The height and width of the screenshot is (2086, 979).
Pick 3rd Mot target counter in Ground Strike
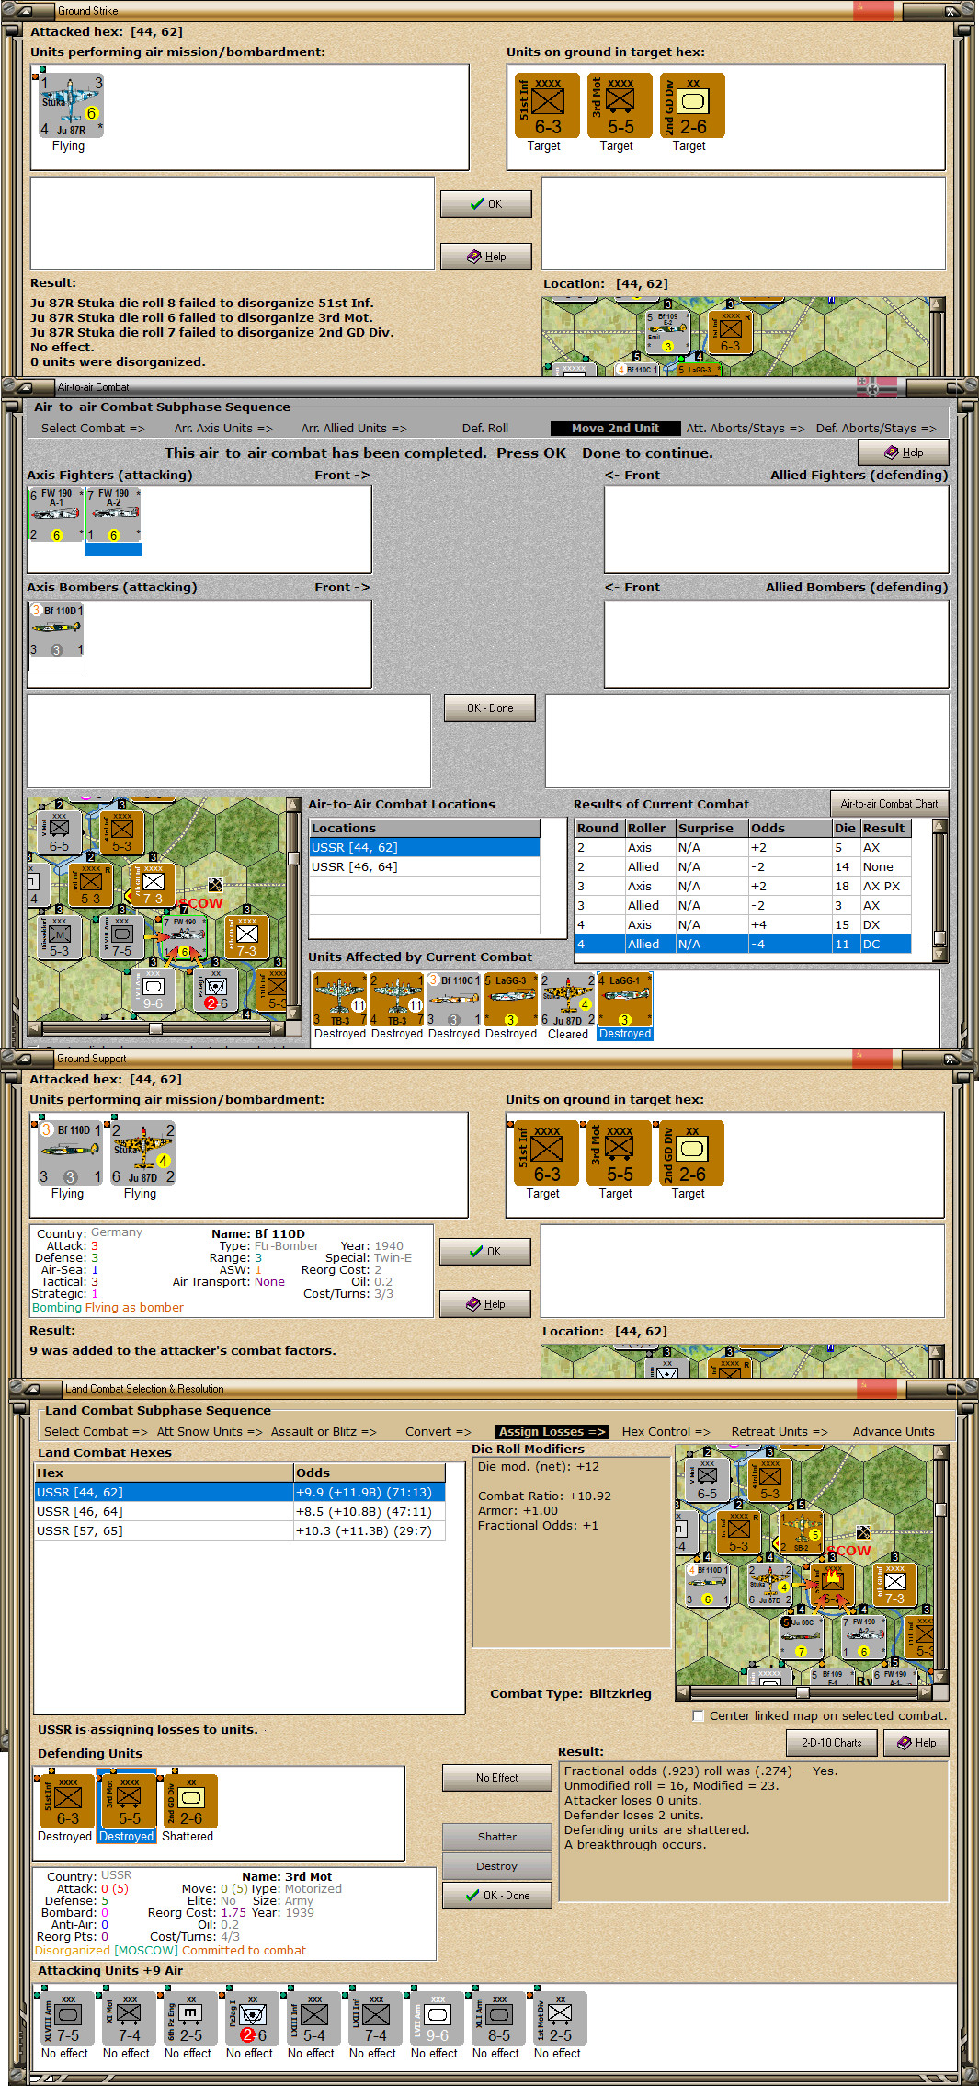(620, 106)
